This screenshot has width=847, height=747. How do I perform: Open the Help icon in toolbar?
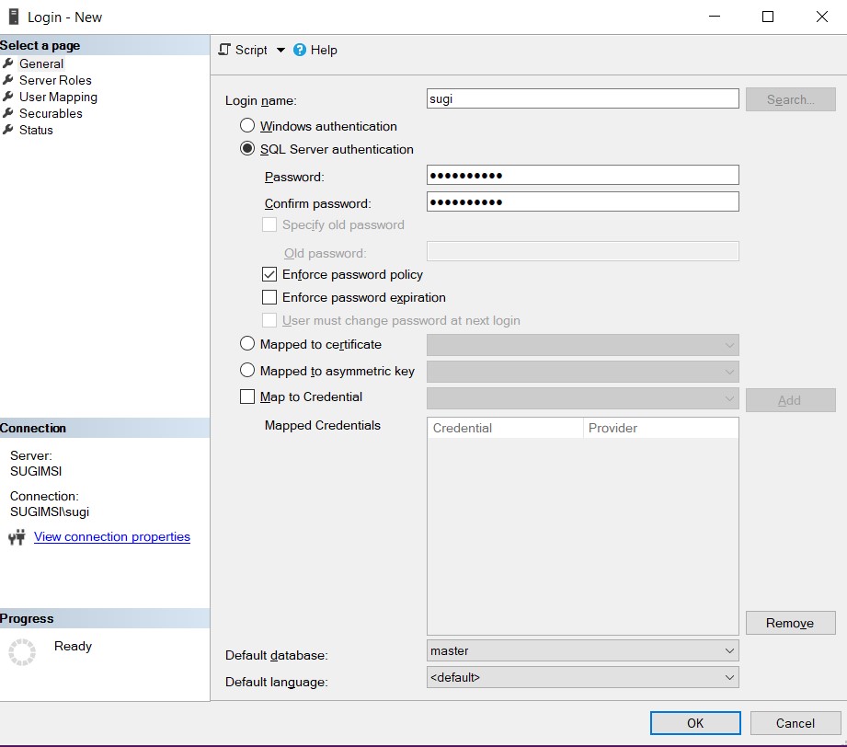(300, 51)
